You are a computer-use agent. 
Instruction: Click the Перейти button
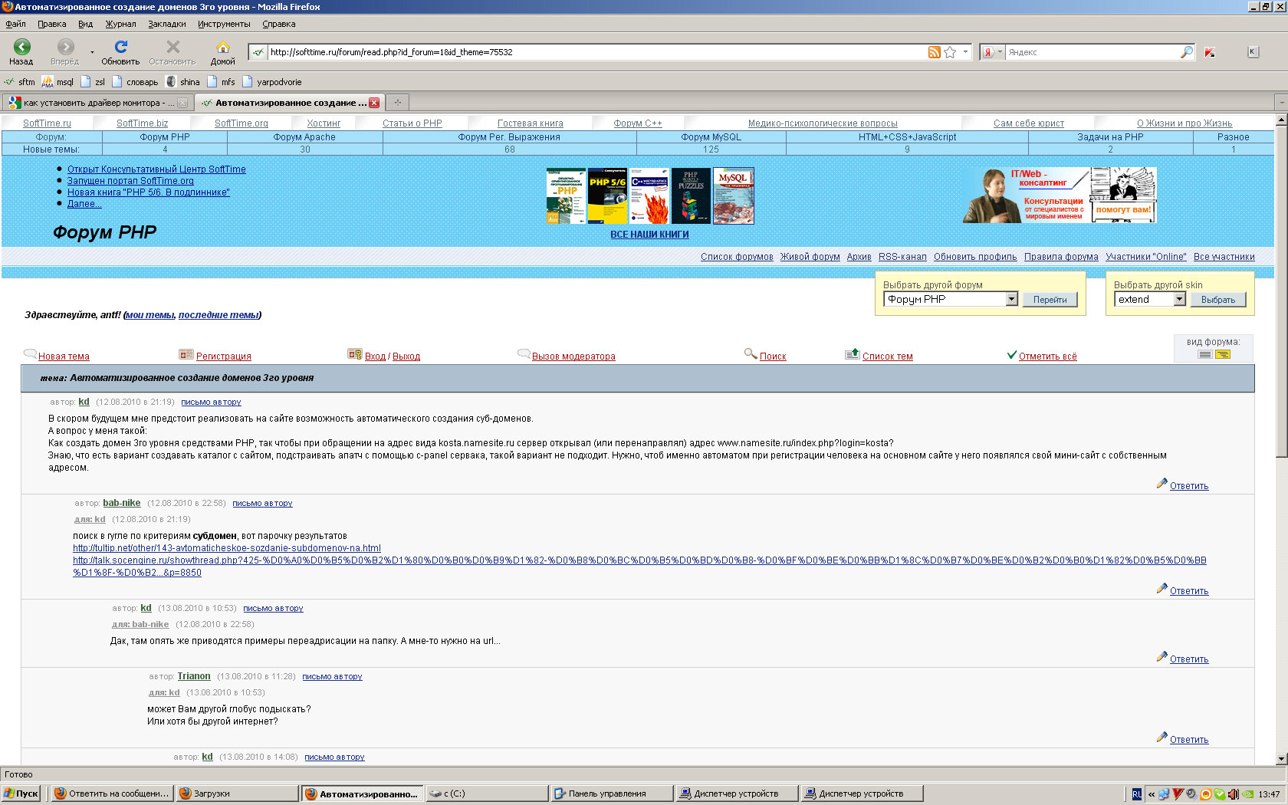tap(1050, 300)
